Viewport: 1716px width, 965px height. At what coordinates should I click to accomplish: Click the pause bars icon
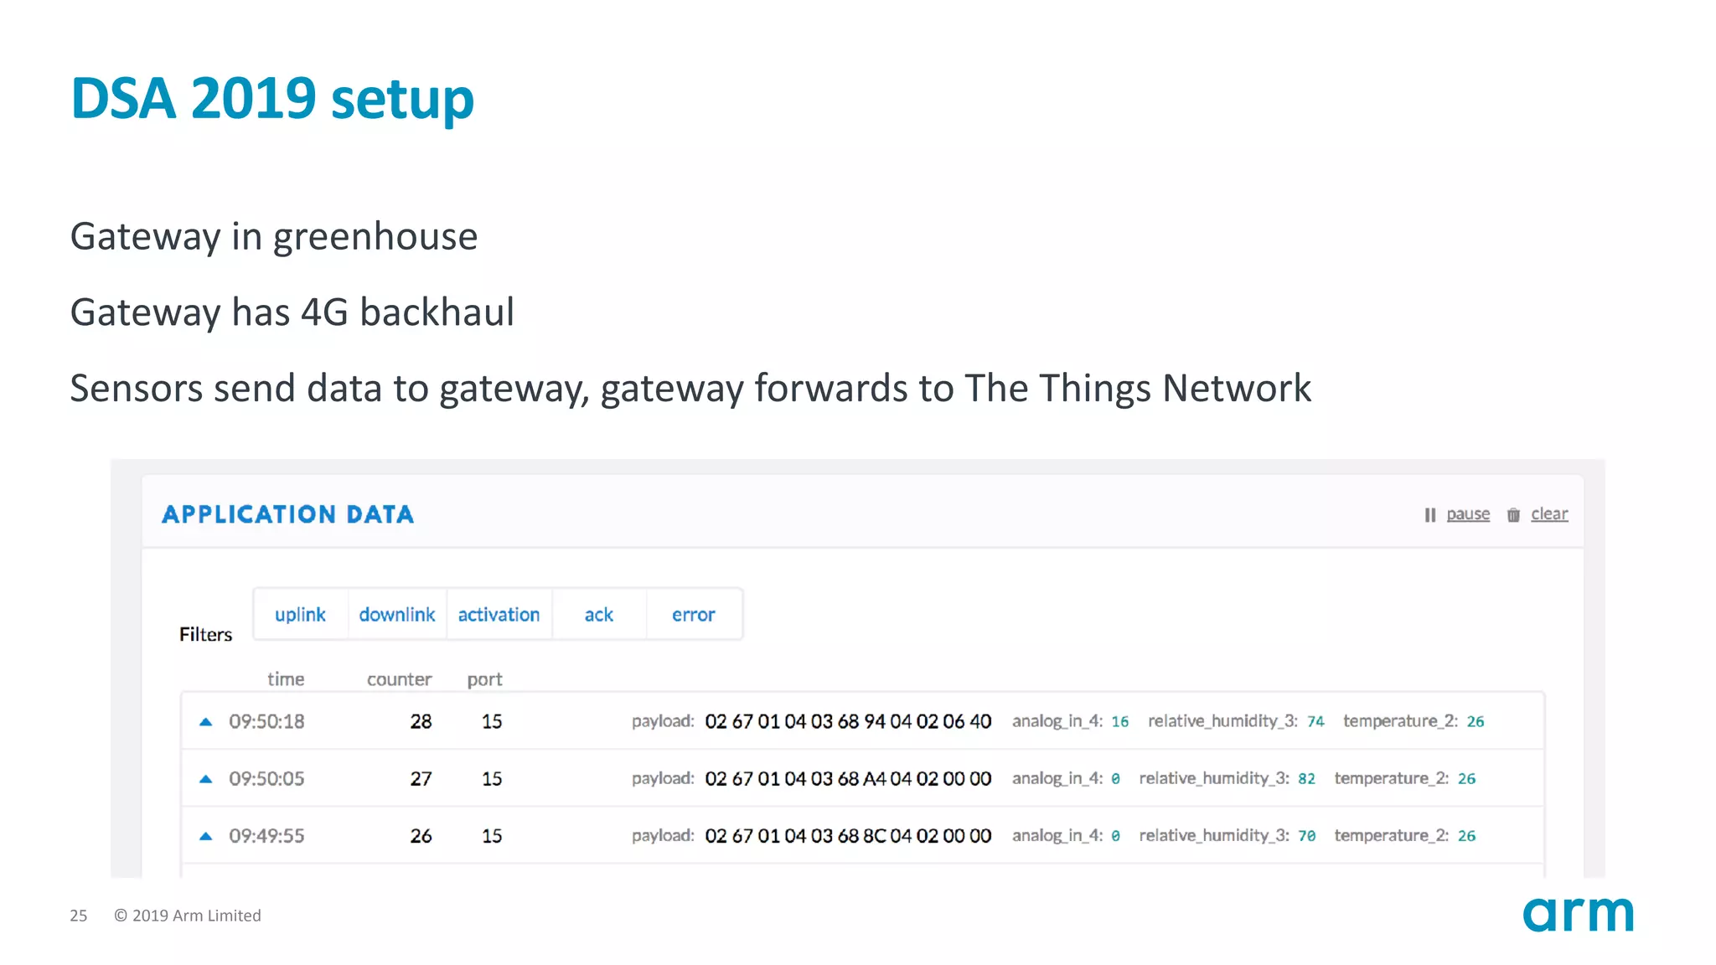pyautogui.click(x=1429, y=515)
